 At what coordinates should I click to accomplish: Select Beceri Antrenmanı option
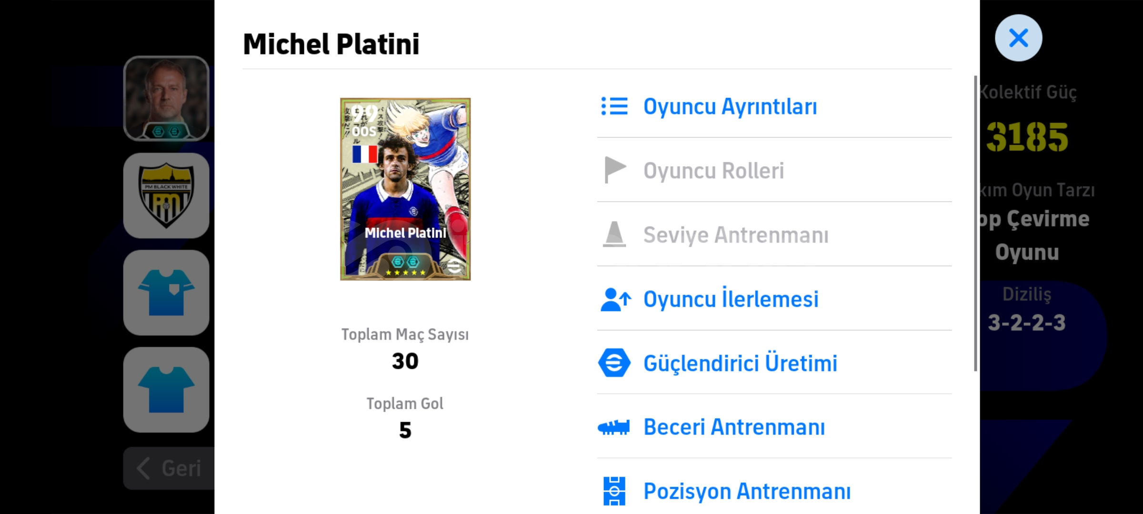click(x=774, y=427)
